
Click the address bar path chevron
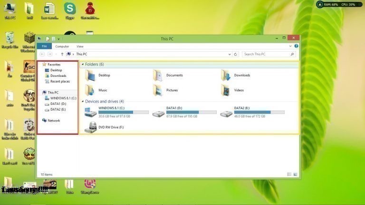coord(73,54)
